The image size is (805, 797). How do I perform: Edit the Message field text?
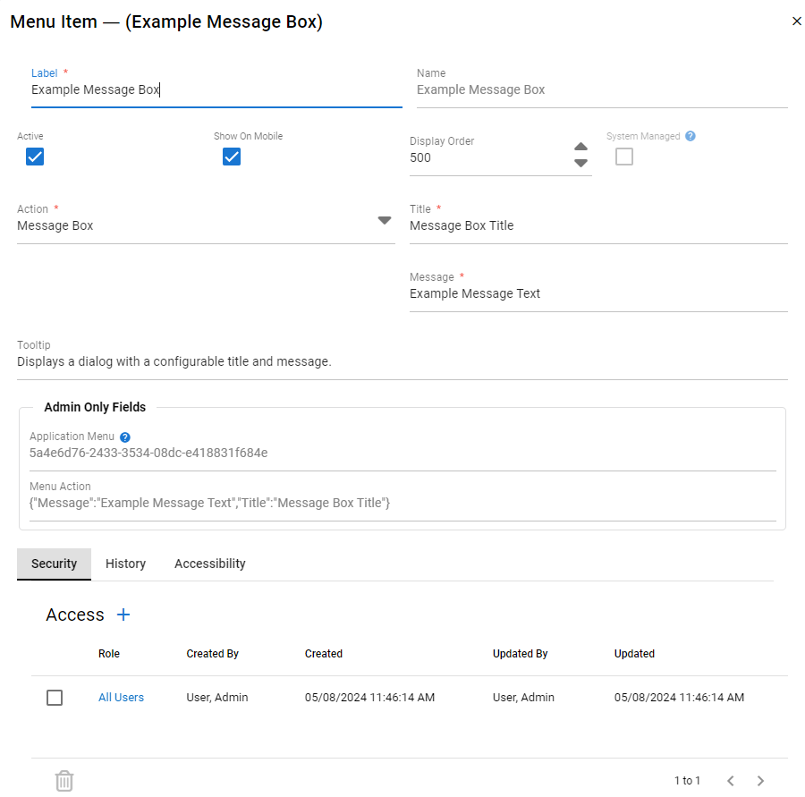598,293
